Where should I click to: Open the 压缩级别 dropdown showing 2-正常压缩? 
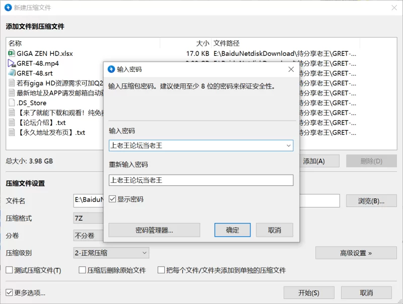coord(111,253)
